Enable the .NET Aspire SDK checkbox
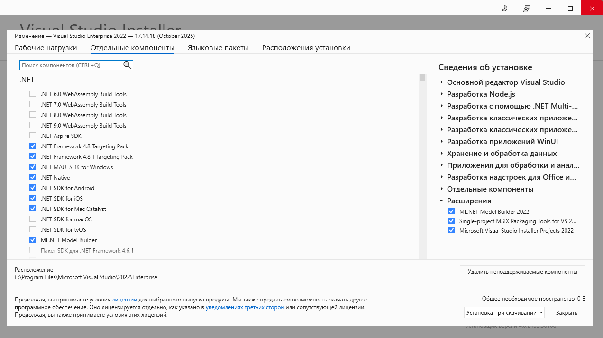603x338 pixels. pyautogui.click(x=33, y=136)
